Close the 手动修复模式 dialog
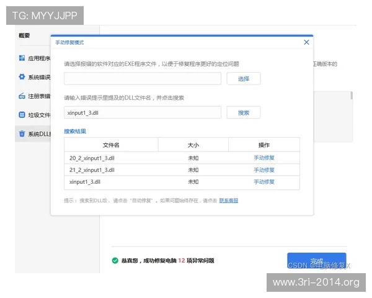 click(x=306, y=42)
